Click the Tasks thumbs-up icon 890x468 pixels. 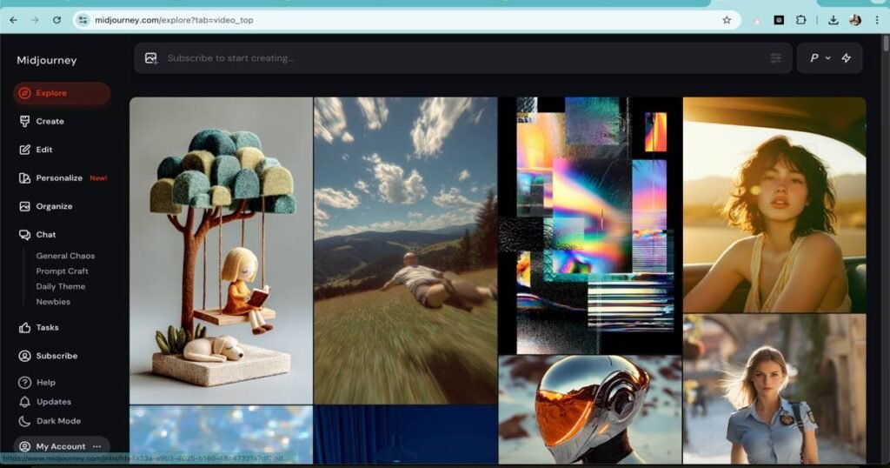tap(25, 328)
